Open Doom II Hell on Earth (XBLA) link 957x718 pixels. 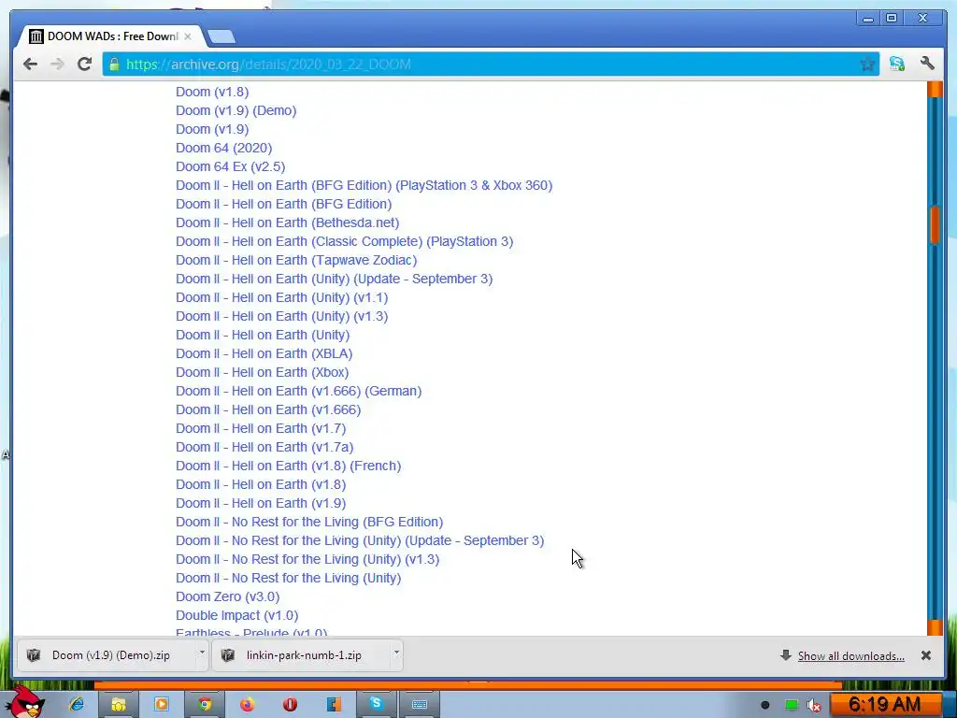click(264, 353)
